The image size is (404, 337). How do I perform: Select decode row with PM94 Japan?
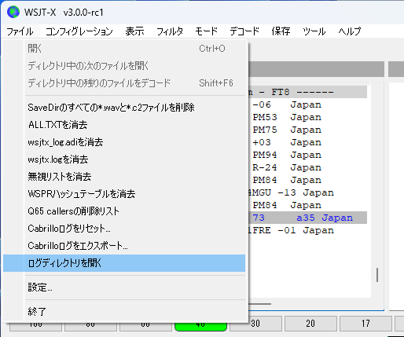tap(308, 155)
